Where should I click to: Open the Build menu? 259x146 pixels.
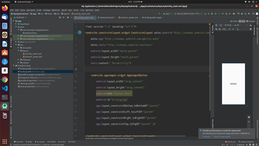[x=64, y=10]
